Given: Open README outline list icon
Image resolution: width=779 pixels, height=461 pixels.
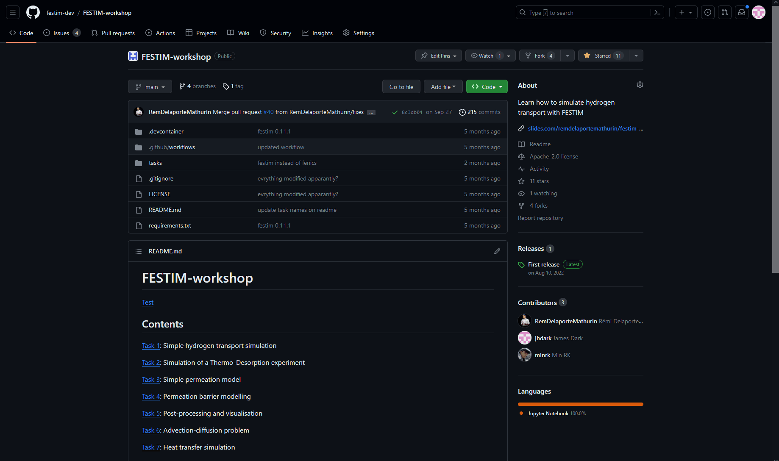Looking at the screenshot, I should 139,251.
